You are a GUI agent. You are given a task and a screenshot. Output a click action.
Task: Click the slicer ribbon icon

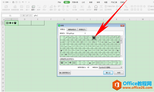click(74, 8)
